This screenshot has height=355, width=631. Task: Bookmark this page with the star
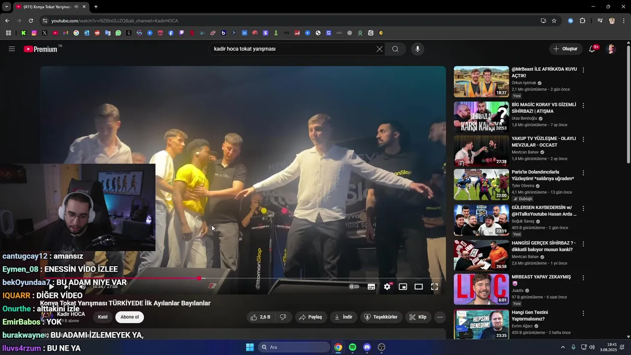coord(554,21)
